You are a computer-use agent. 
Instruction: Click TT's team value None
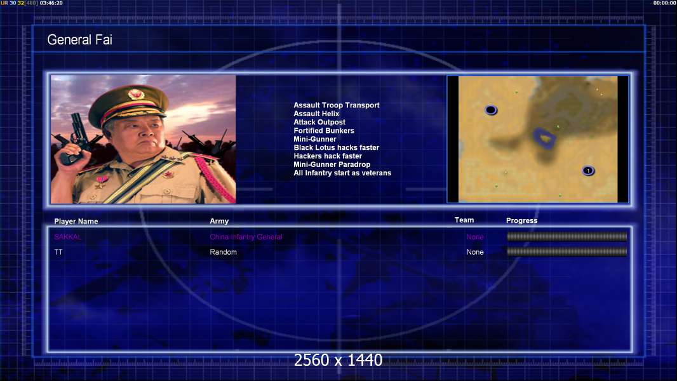point(475,252)
